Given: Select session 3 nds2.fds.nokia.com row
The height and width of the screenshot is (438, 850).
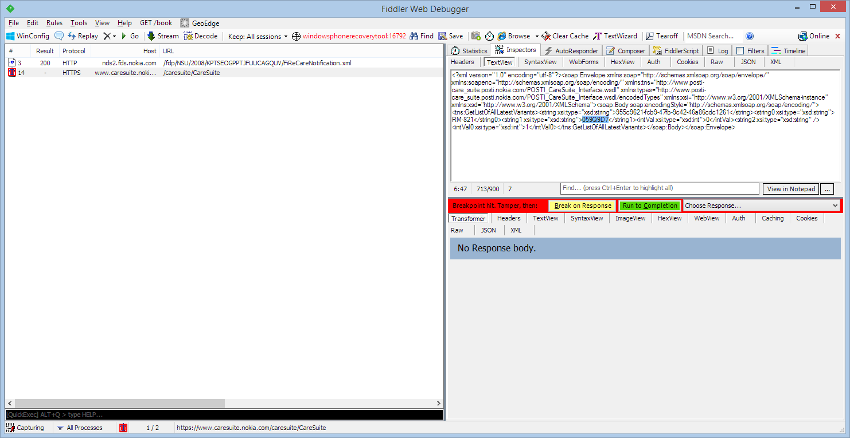Looking at the screenshot, I should 224,63.
